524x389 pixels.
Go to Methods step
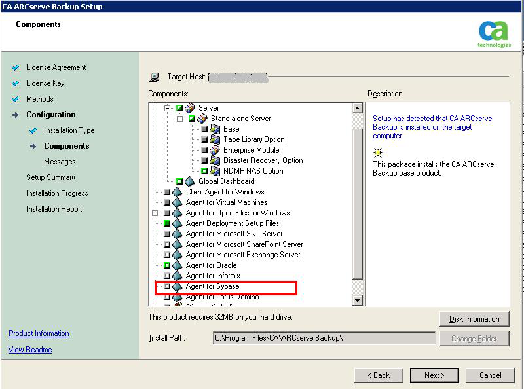[x=40, y=99]
